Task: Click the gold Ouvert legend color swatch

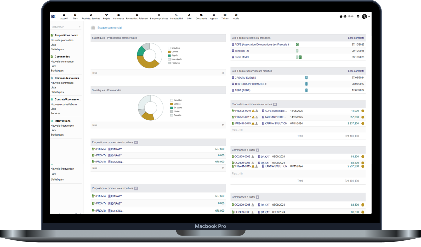Action: click(169, 52)
